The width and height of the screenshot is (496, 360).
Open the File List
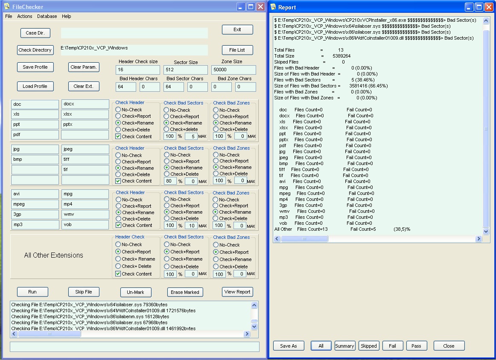(x=237, y=50)
